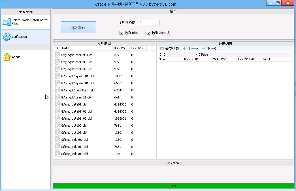The height and width of the screenshot is (191, 296).
Task: Click blocks value 1868801
Action: [x=120, y=118]
